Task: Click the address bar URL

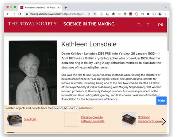Action: (57, 14)
